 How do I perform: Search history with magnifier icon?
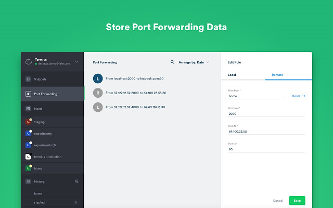pyautogui.click(x=76, y=181)
